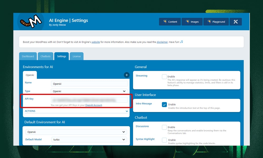Enable the Discussions checkbox
Viewport: 263px width, 158px height.
164,127
